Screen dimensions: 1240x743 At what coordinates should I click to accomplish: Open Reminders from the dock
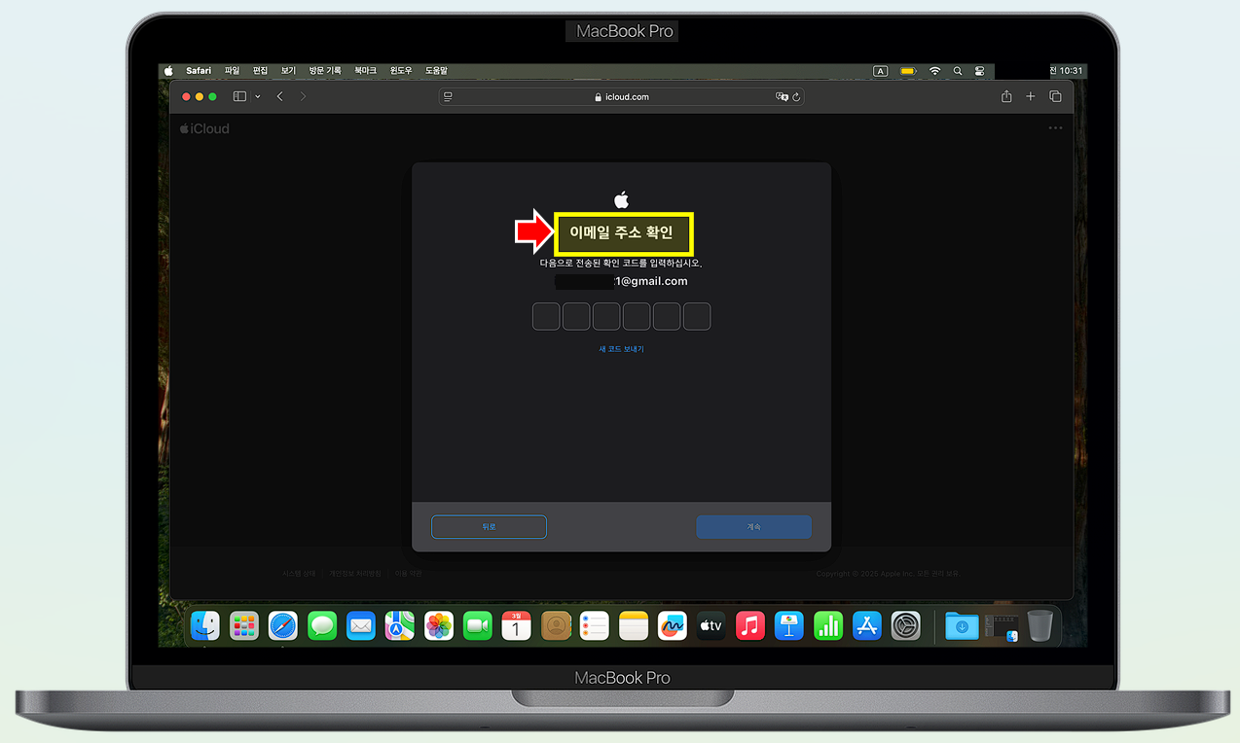pos(595,625)
